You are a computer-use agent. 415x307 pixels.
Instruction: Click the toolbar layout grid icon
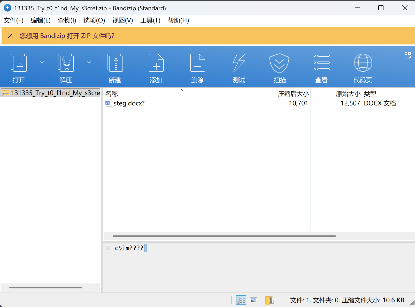coord(408,55)
